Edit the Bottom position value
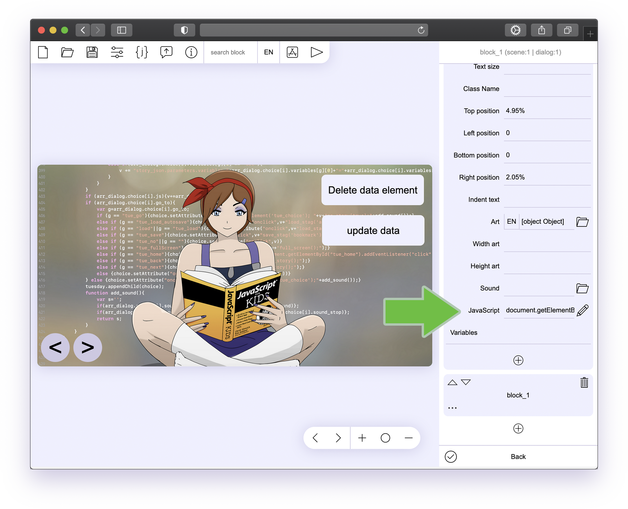This screenshot has height=509, width=628. [x=547, y=155]
